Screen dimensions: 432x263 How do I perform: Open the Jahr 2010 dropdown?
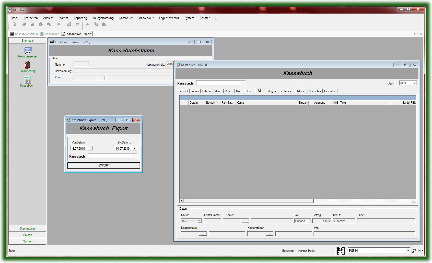click(x=414, y=83)
